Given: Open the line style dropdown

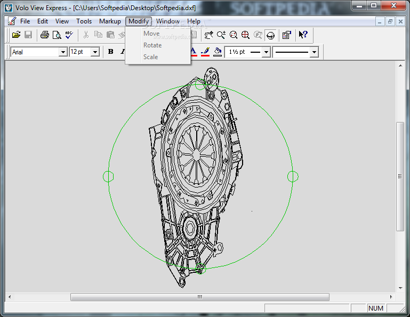Looking at the screenshot, I should [314, 52].
